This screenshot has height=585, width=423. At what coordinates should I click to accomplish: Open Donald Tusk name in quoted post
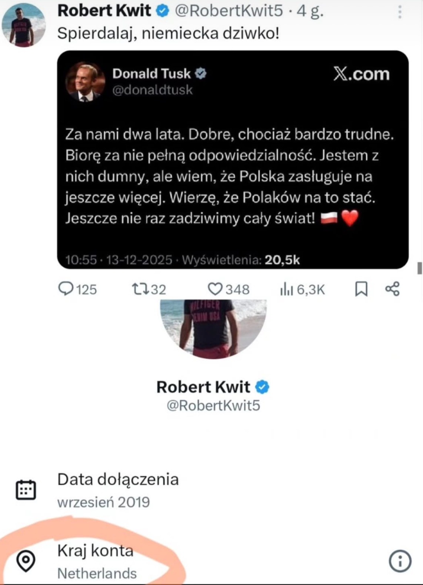[151, 73]
